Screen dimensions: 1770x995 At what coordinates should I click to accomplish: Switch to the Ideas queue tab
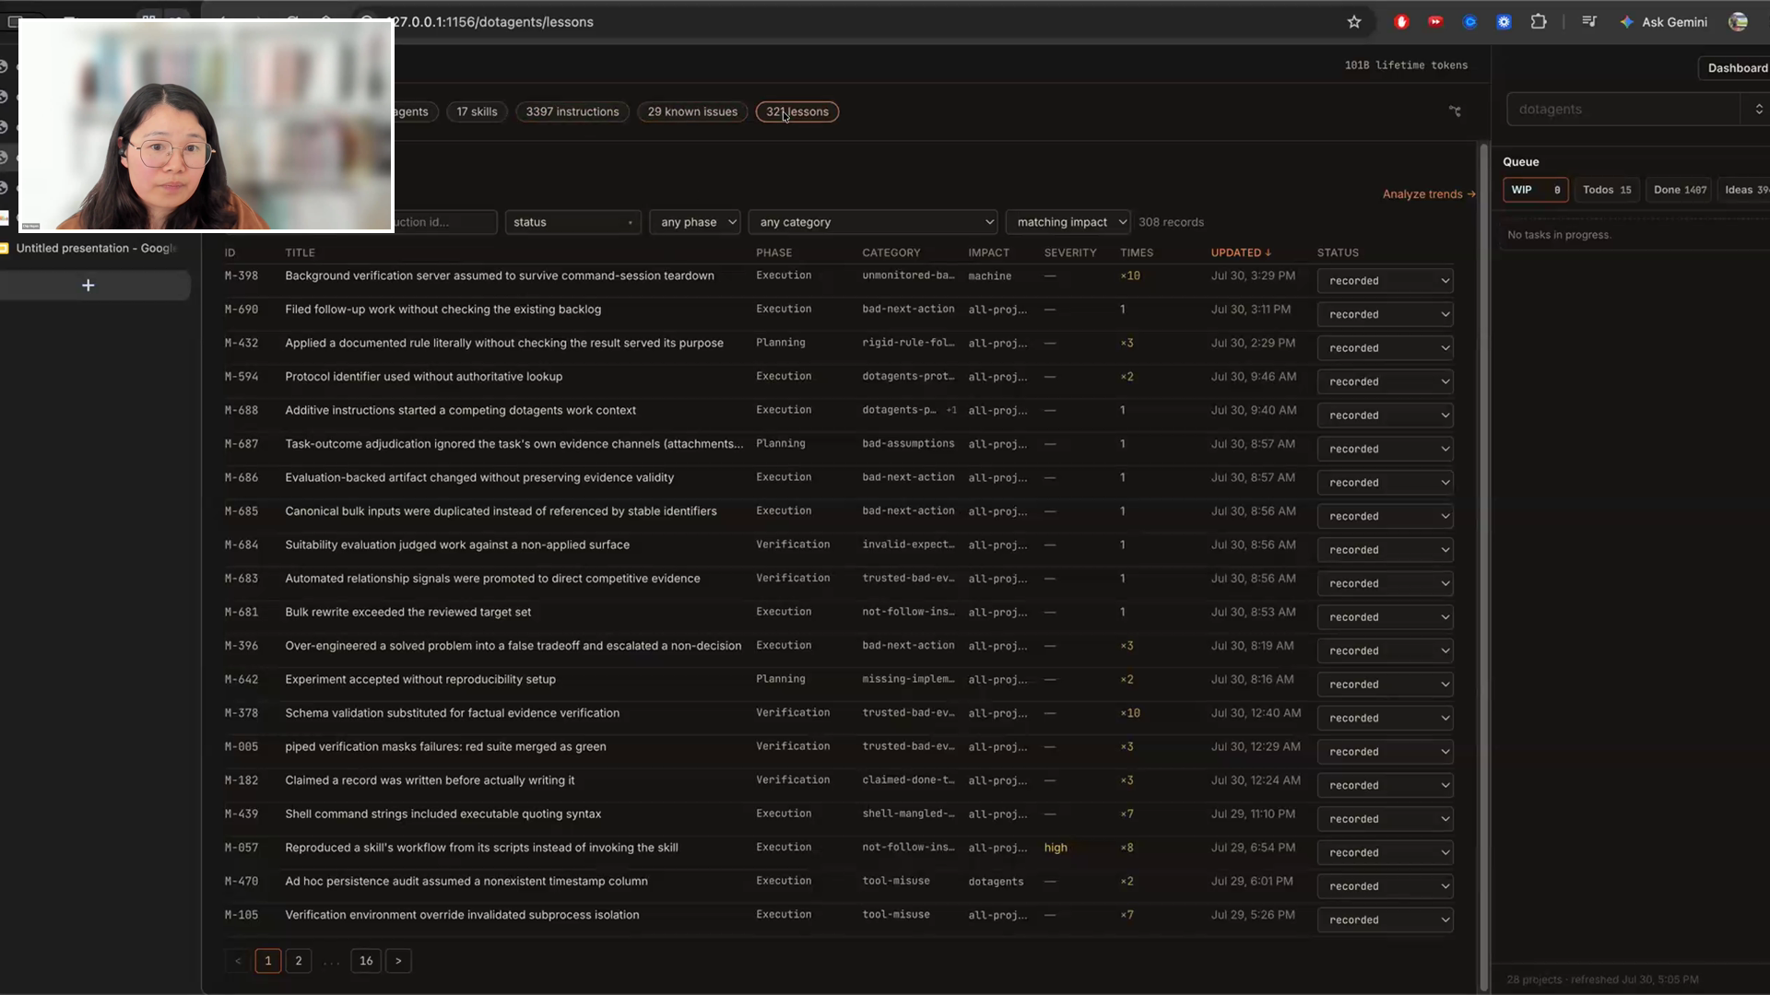(1745, 190)
